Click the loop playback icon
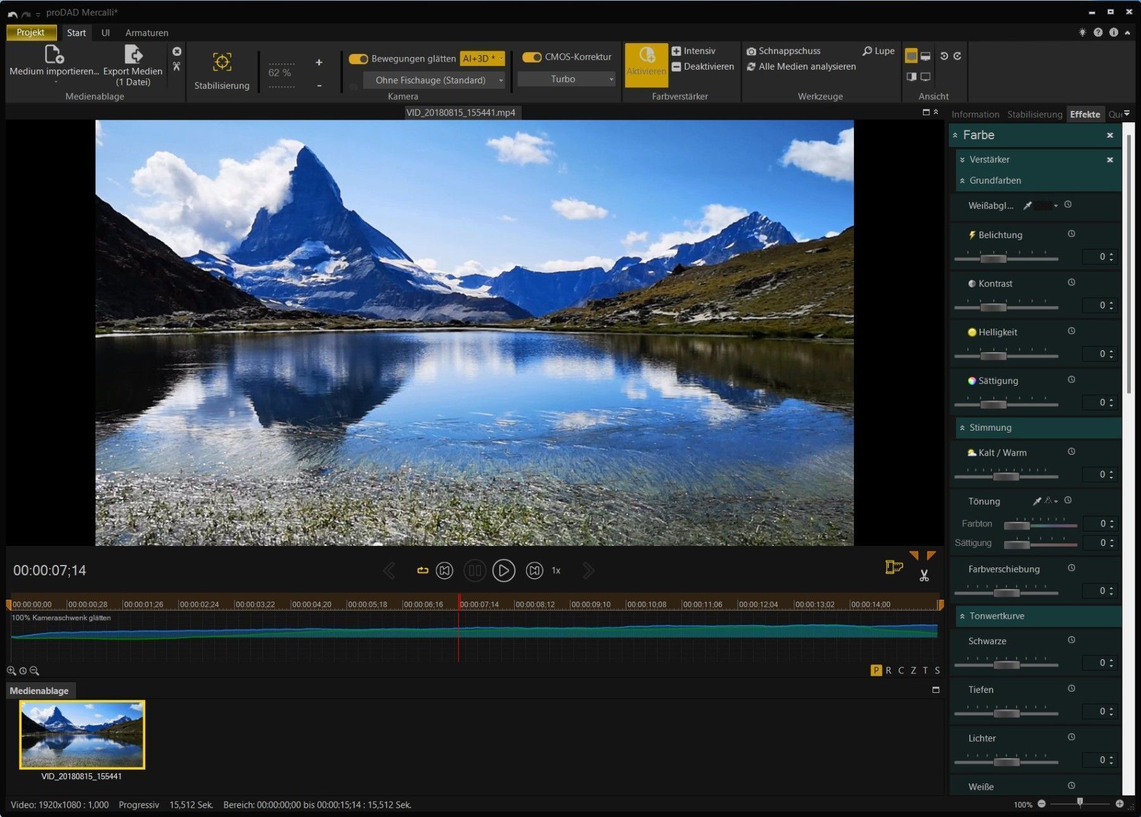Image resolution: width=1141 pixels, height=817 pixels. (422, 571)
